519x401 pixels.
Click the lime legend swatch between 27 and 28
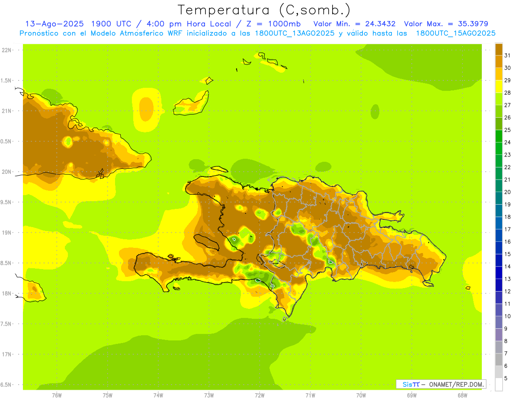click(499, 99)
